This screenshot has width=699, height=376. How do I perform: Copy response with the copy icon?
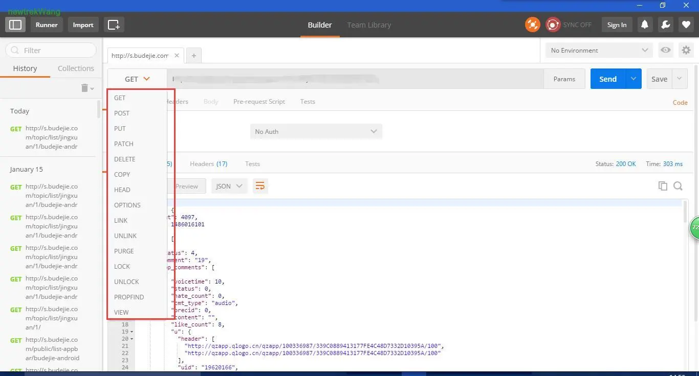663,186
